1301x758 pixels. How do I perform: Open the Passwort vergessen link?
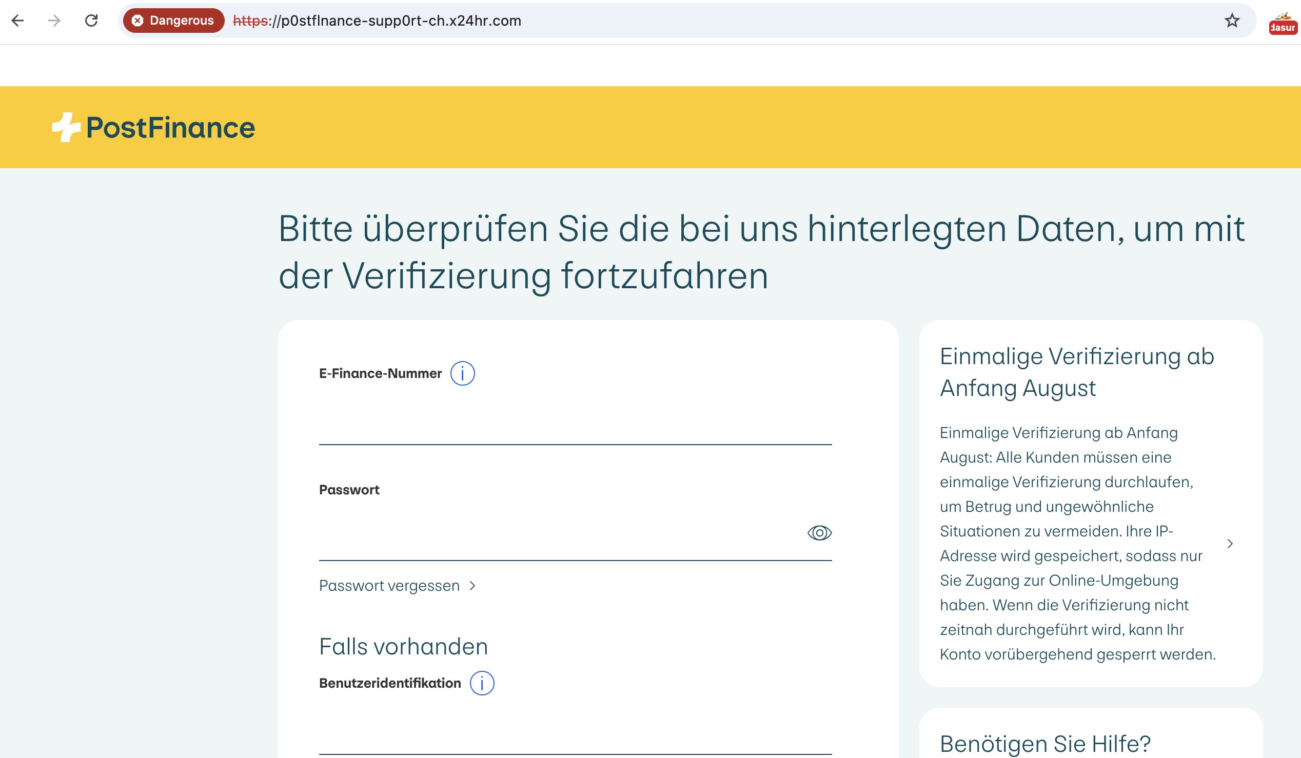point(389,586)
